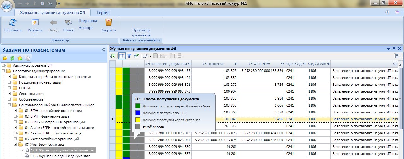Expand the Администрирование БП tree node
The height and width of the screenshot is (159, 404).
tap(4, 65)
